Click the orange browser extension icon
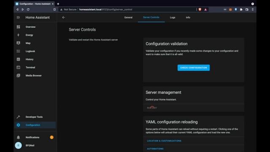This screenshot has width=270, height=152. tap(230, 9)
